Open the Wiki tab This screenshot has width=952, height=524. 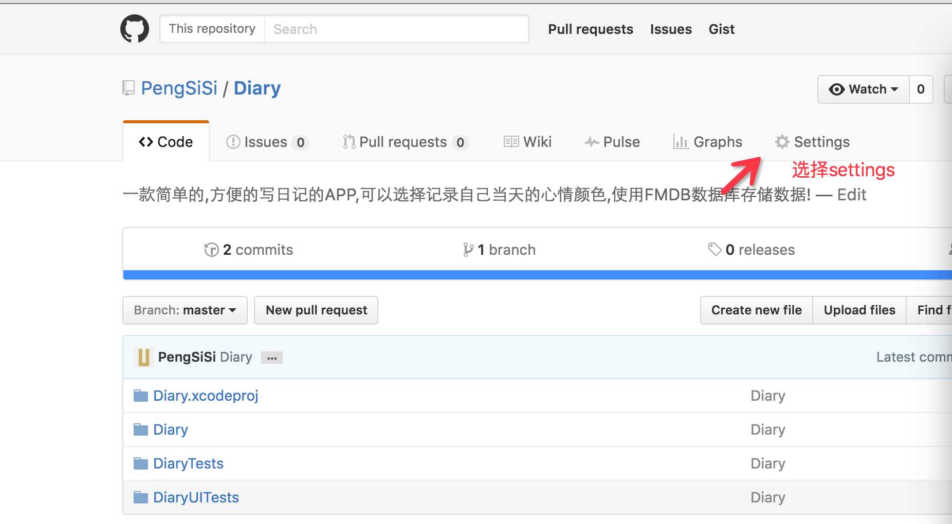pyautogui.click(x=527, y=142)
